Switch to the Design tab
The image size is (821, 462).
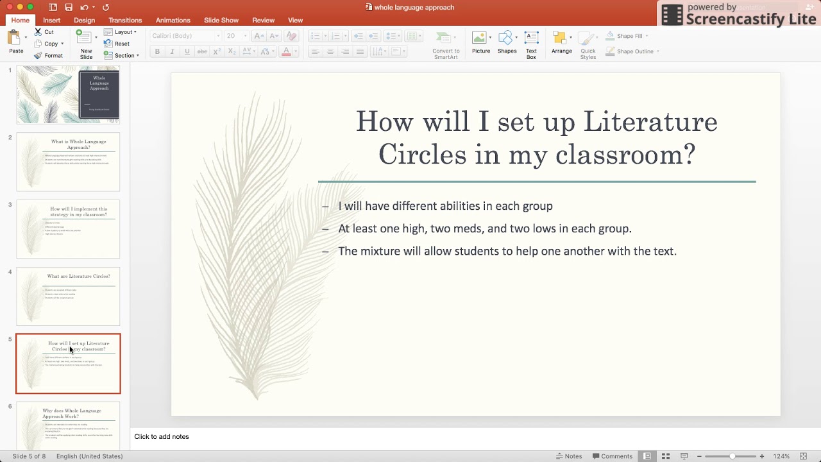click(85, 20)
